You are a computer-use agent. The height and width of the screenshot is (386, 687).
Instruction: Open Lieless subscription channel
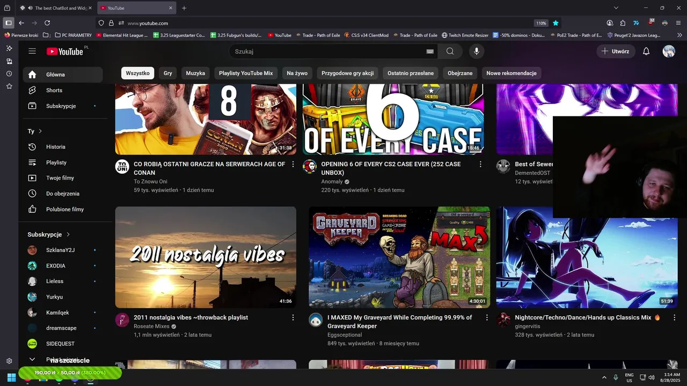point(63,281)
